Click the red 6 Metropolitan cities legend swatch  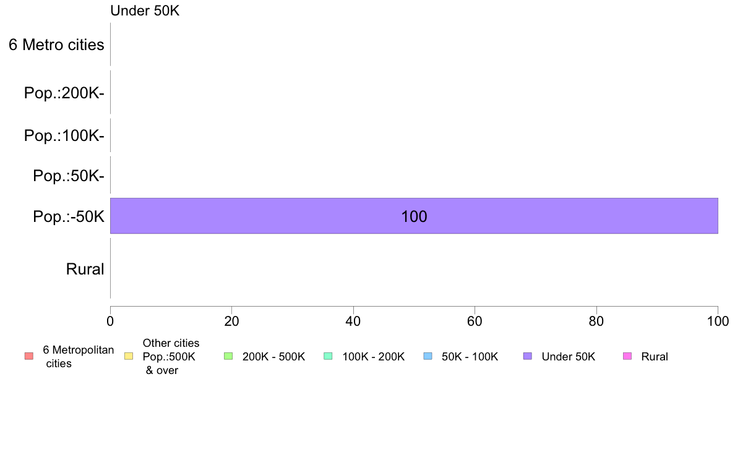click(x=28, y=356)
